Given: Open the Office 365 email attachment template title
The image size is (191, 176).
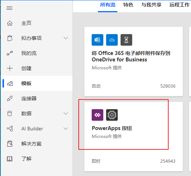Looking at the screenshot, I should click(x=131, y=56).
